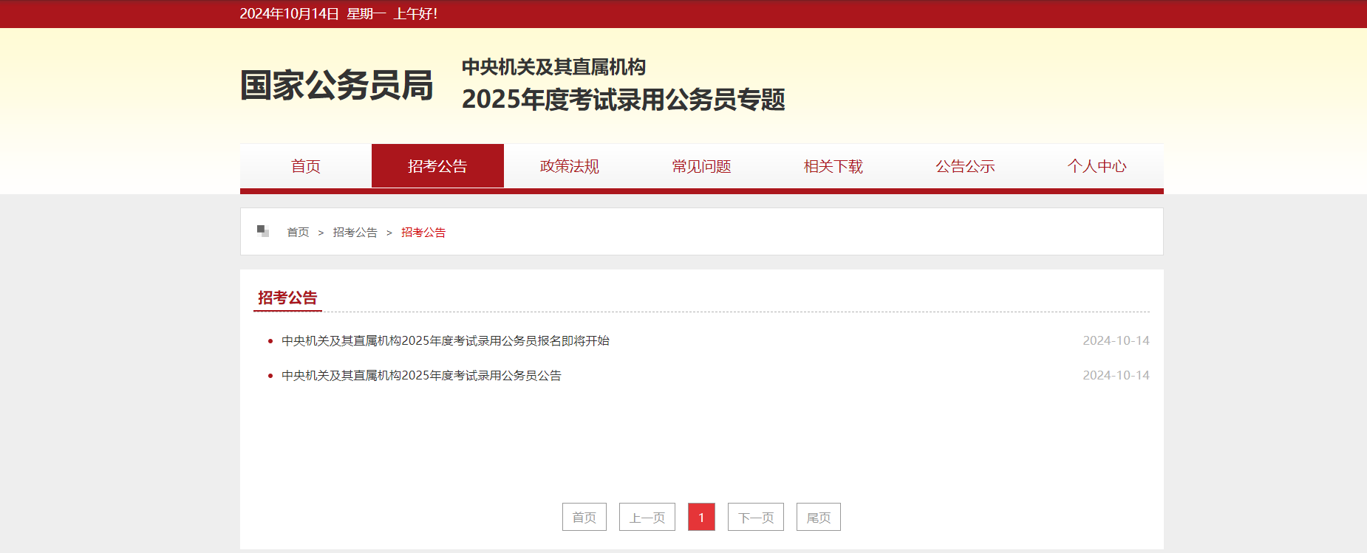
Task: Click the 首页 pagination button
Action: pos(584,517)
